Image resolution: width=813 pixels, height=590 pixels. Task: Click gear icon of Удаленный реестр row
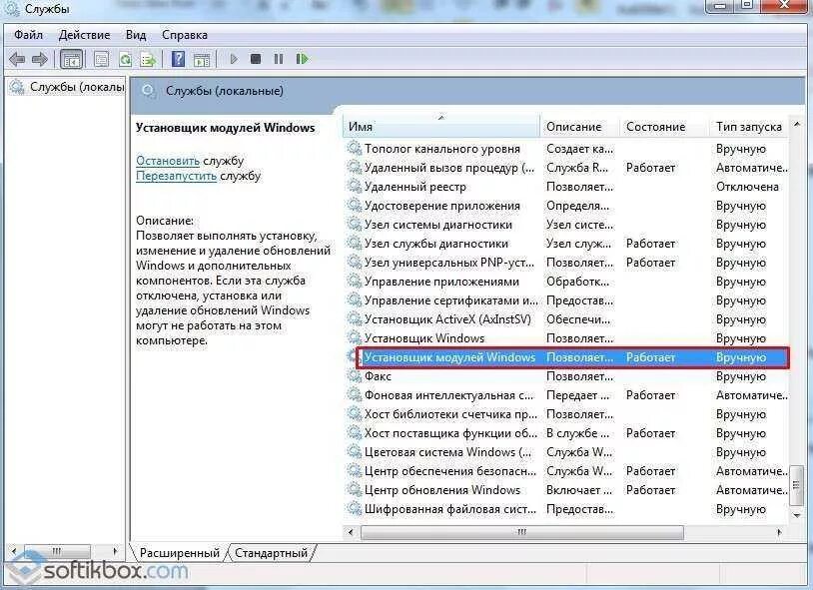[355, 186]
